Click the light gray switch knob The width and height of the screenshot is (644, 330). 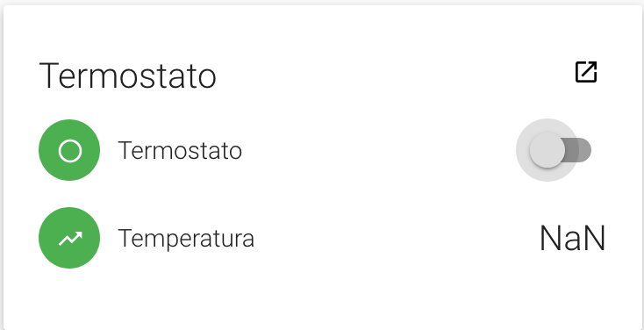(x=547, y=150)
